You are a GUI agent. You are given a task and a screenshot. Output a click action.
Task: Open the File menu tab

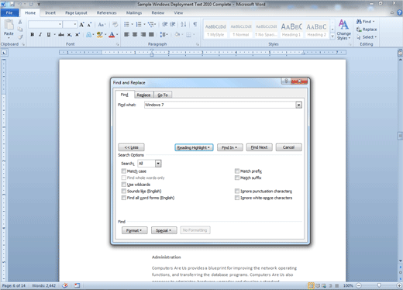(x=9, y=12)
